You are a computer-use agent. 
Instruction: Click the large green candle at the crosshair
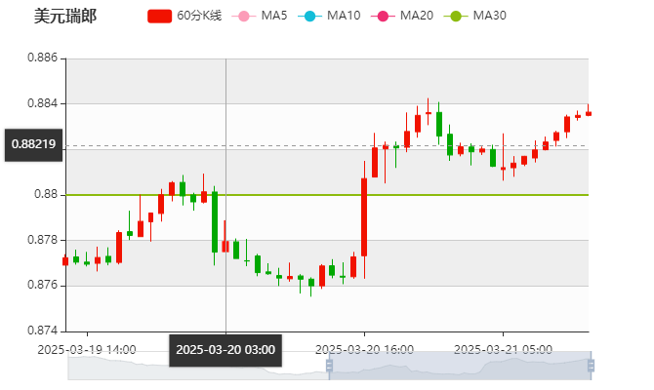tap(215, 221)
